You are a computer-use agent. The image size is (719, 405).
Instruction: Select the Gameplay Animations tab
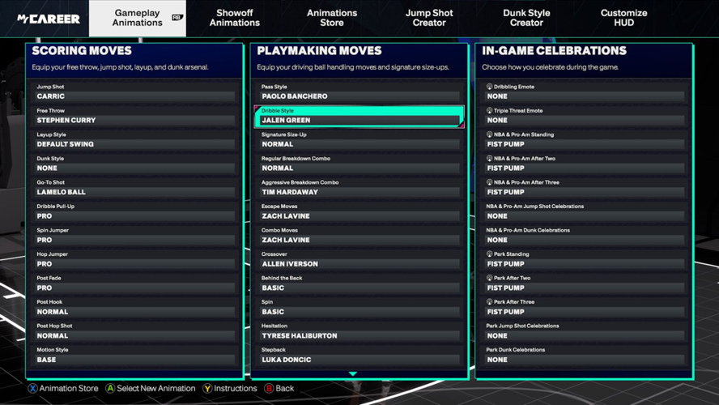tap(137, 18)
